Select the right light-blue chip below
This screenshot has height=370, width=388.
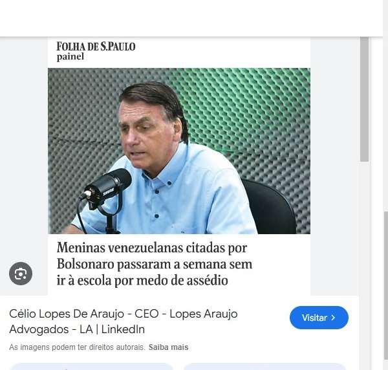[x=264, y=367]
